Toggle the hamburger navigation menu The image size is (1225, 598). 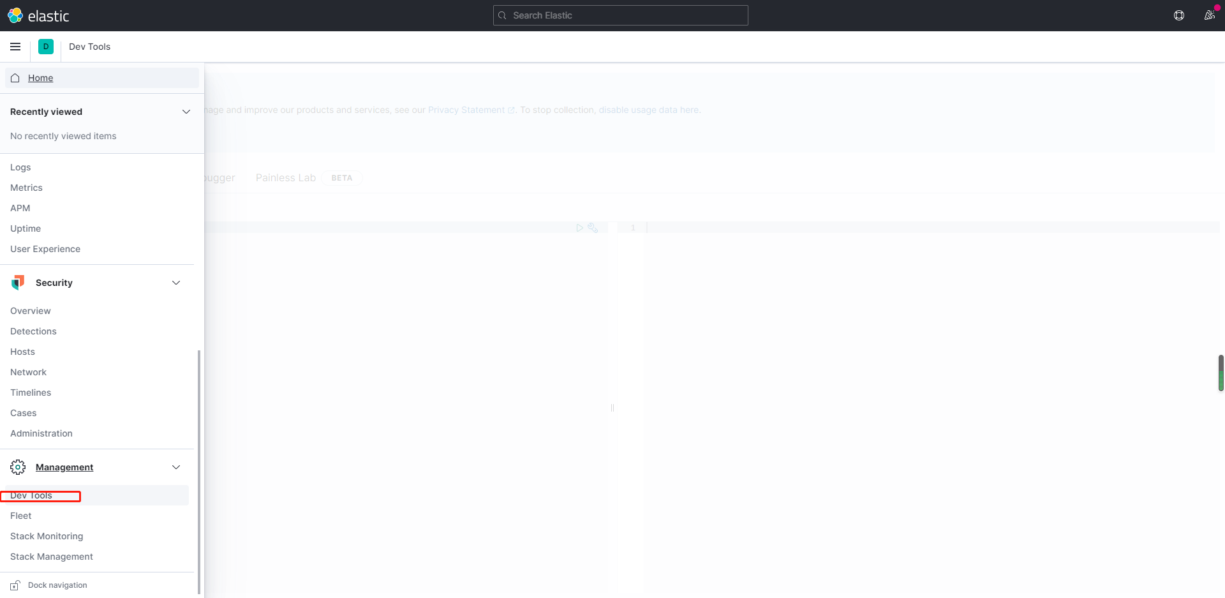[x=15, y=47]
